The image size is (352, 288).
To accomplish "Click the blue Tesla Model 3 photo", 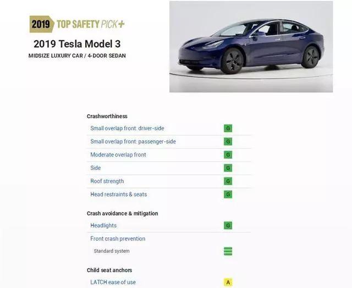I will (x=251, y=47).
